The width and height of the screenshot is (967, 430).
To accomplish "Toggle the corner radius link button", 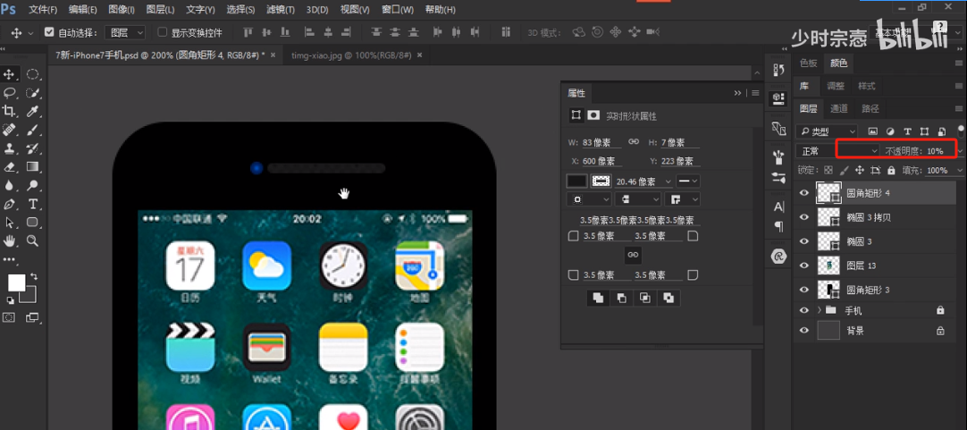I will (x=633, y=254).
